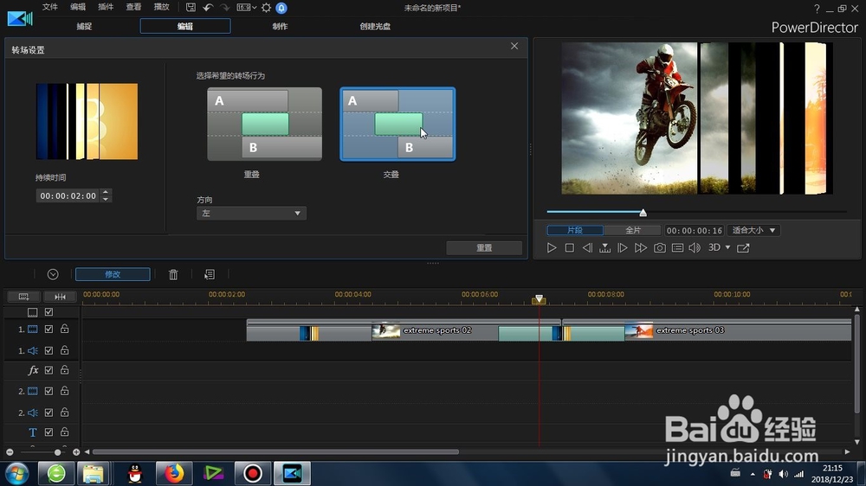This screenshot has height=486, width=866.
Task: Open preferences gear icon
Action: tap(266, 8)
